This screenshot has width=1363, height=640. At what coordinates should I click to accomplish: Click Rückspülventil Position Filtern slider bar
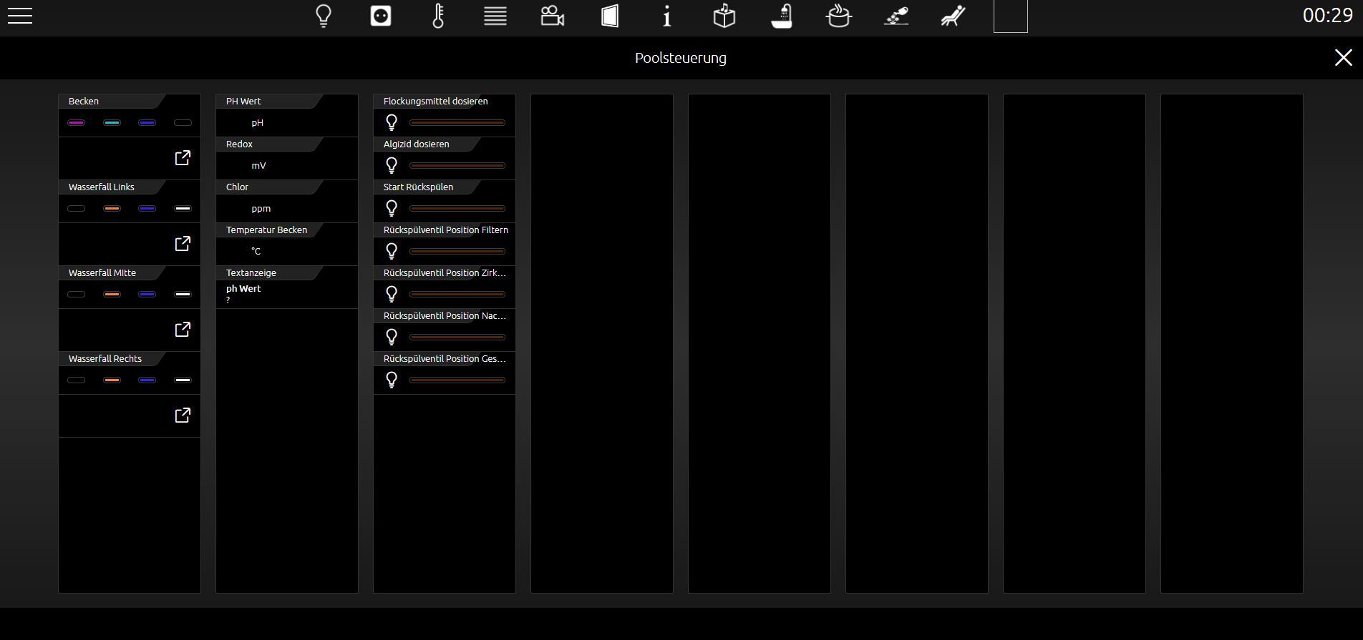[x=457, y=252]
